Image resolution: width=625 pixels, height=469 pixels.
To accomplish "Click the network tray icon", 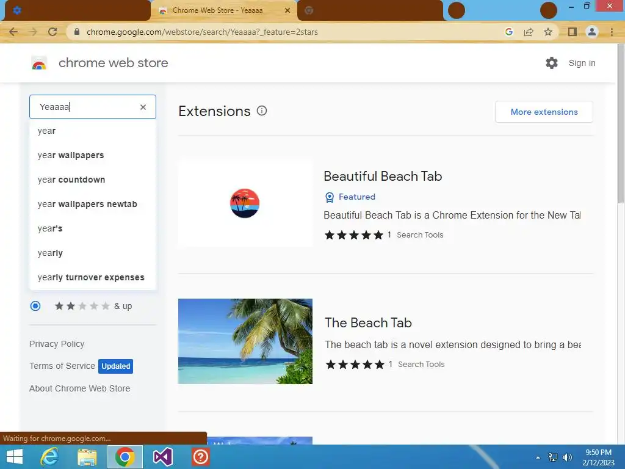I will (553, 457).
